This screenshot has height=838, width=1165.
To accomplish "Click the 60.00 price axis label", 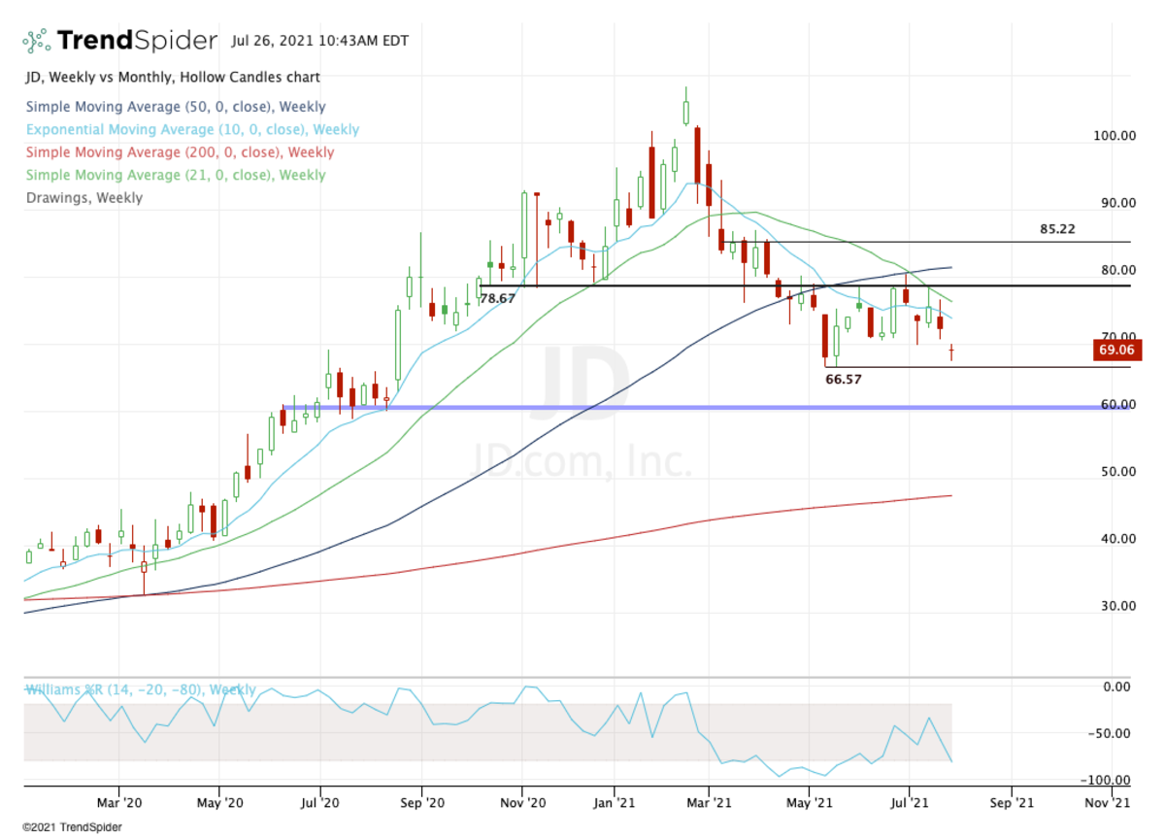I will pyautogui.click(x=1116, y=405).
